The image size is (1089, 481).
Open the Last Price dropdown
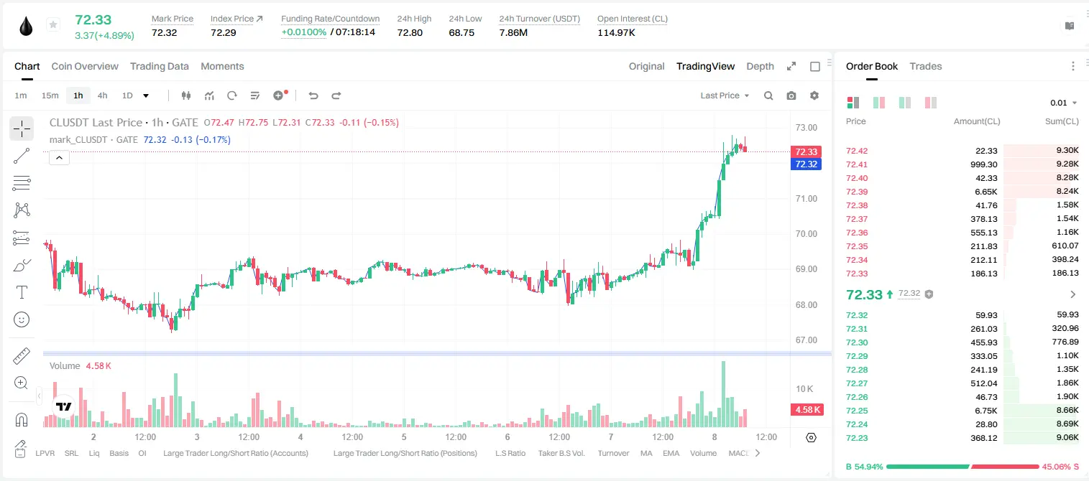tap(725, 95)
